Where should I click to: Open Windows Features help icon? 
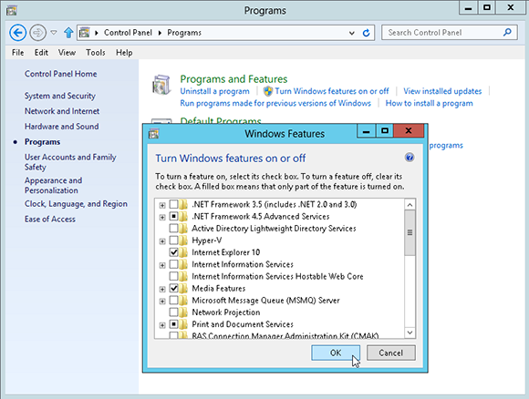410,158
